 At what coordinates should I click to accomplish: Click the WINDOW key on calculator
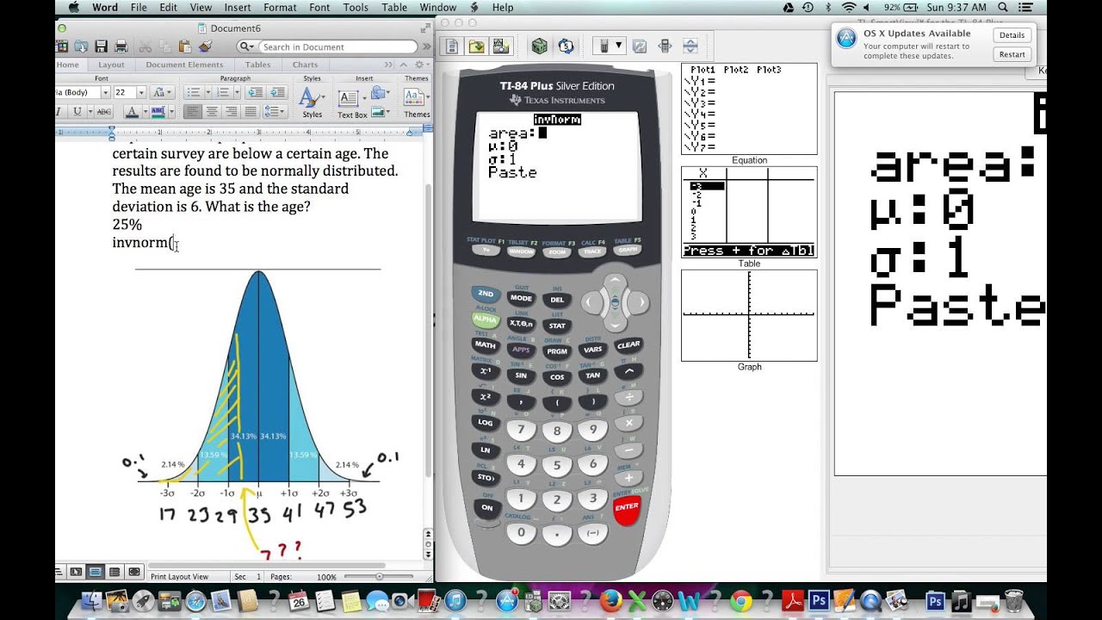tap(521, 252)
